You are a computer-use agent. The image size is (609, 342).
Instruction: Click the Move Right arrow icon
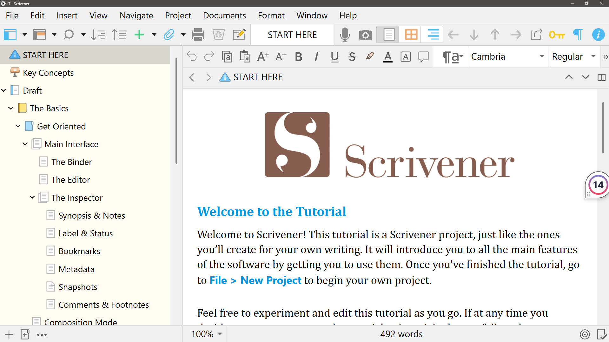click(516, 34)
